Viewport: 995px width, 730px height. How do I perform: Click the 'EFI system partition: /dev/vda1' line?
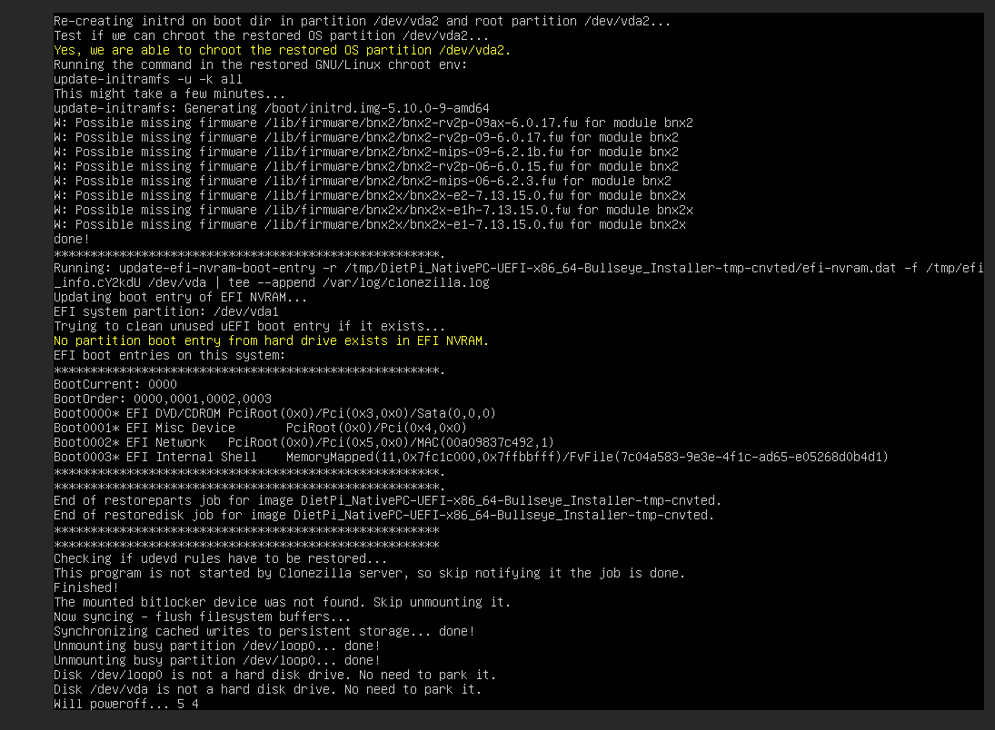[x=165, y=311]
